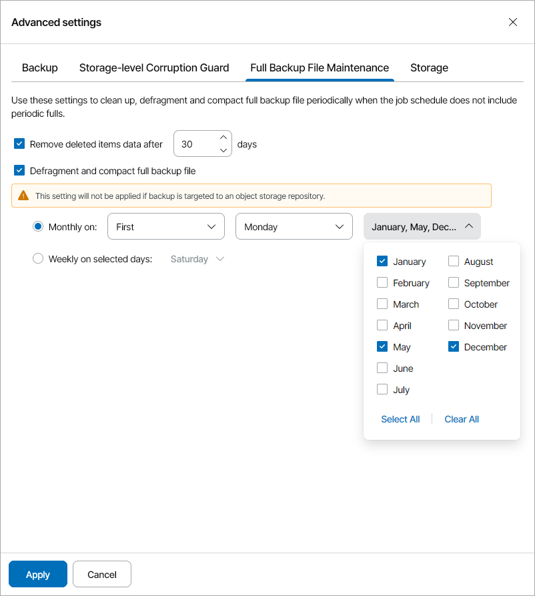535x596 pixels.
Task: Check the February month checkbox
Action: 382,282
